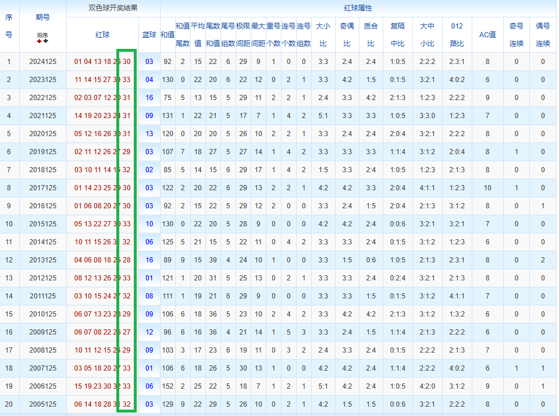Select period 2021125 cell

tap(43, 116)
